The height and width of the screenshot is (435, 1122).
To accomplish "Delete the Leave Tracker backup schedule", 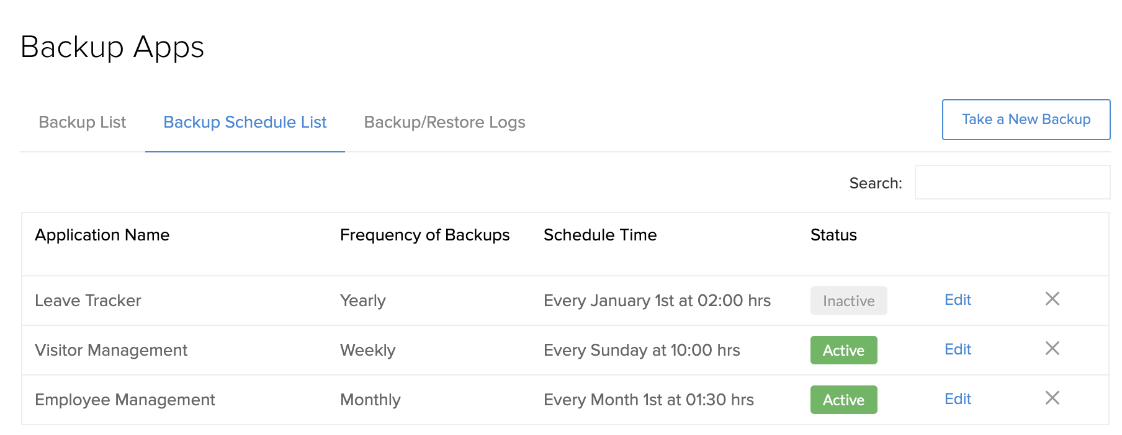I will pos(1053,300).
